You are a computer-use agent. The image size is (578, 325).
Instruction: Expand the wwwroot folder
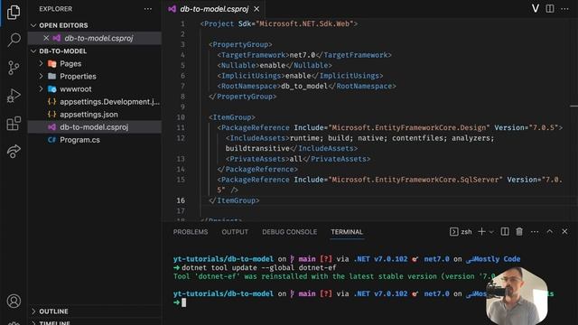41,88
